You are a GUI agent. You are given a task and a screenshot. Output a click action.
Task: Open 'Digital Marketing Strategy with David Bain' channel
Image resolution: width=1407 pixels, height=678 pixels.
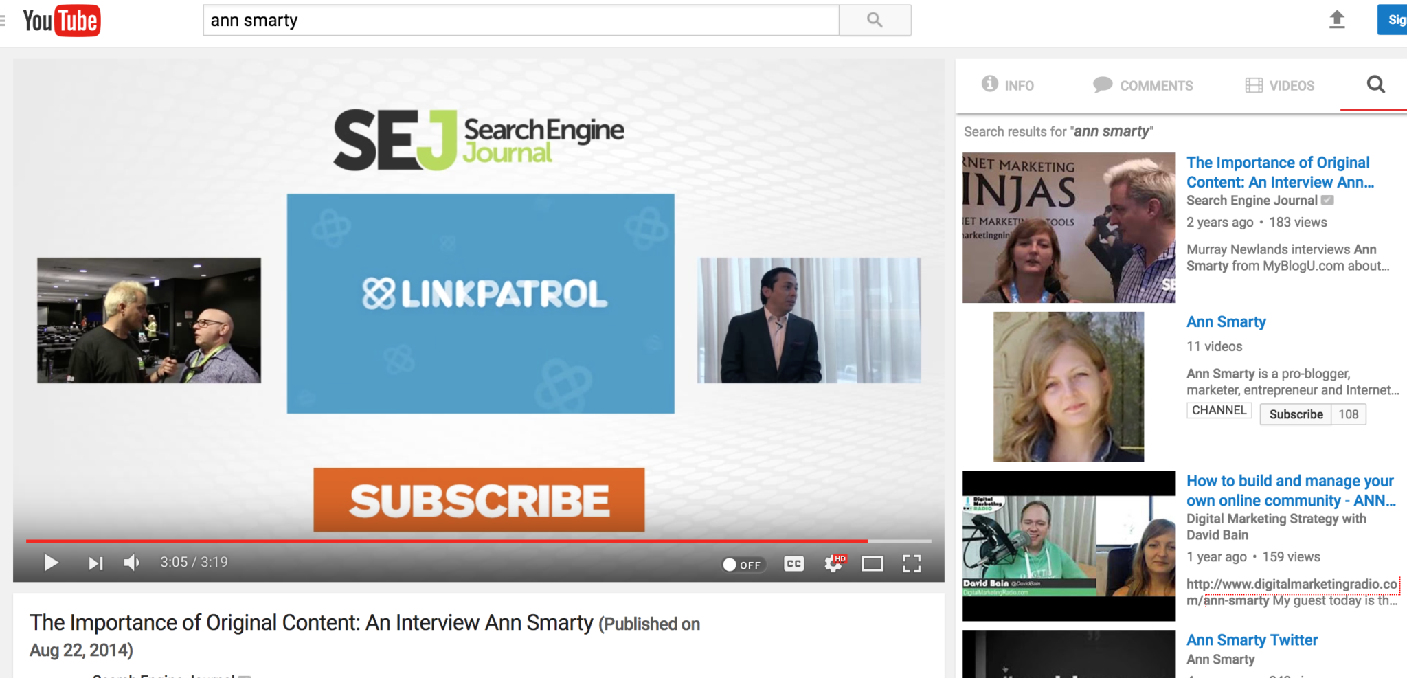coord(1276,527)
